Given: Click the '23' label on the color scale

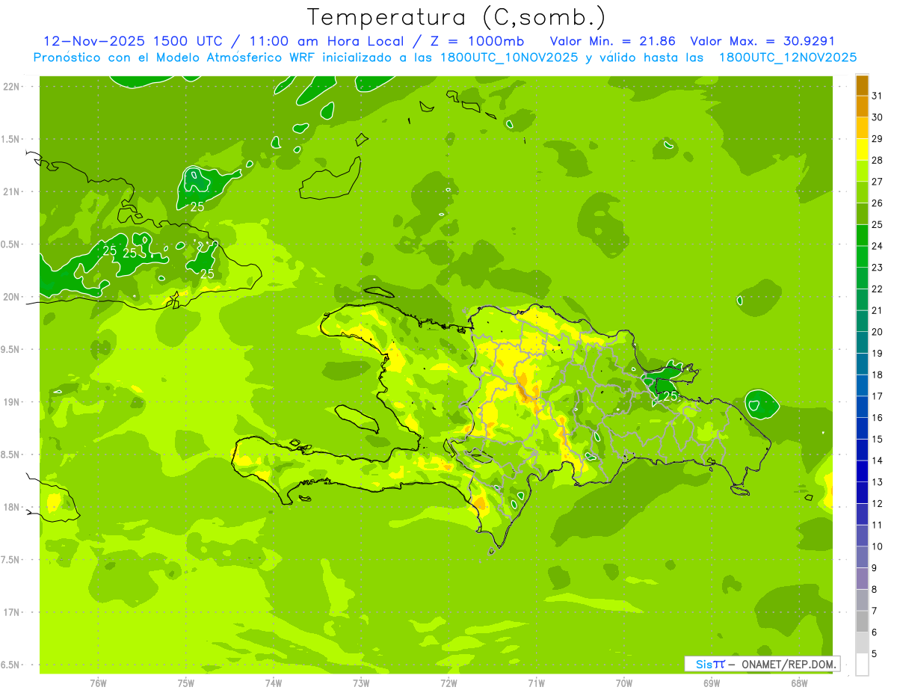Looking at the screenshot, I should pos(878,268).
